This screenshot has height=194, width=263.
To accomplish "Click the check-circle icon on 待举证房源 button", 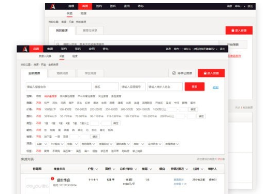I will [174, 73].
